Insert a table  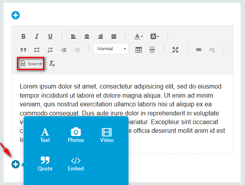pyautogui.click(x=139, y=50)
